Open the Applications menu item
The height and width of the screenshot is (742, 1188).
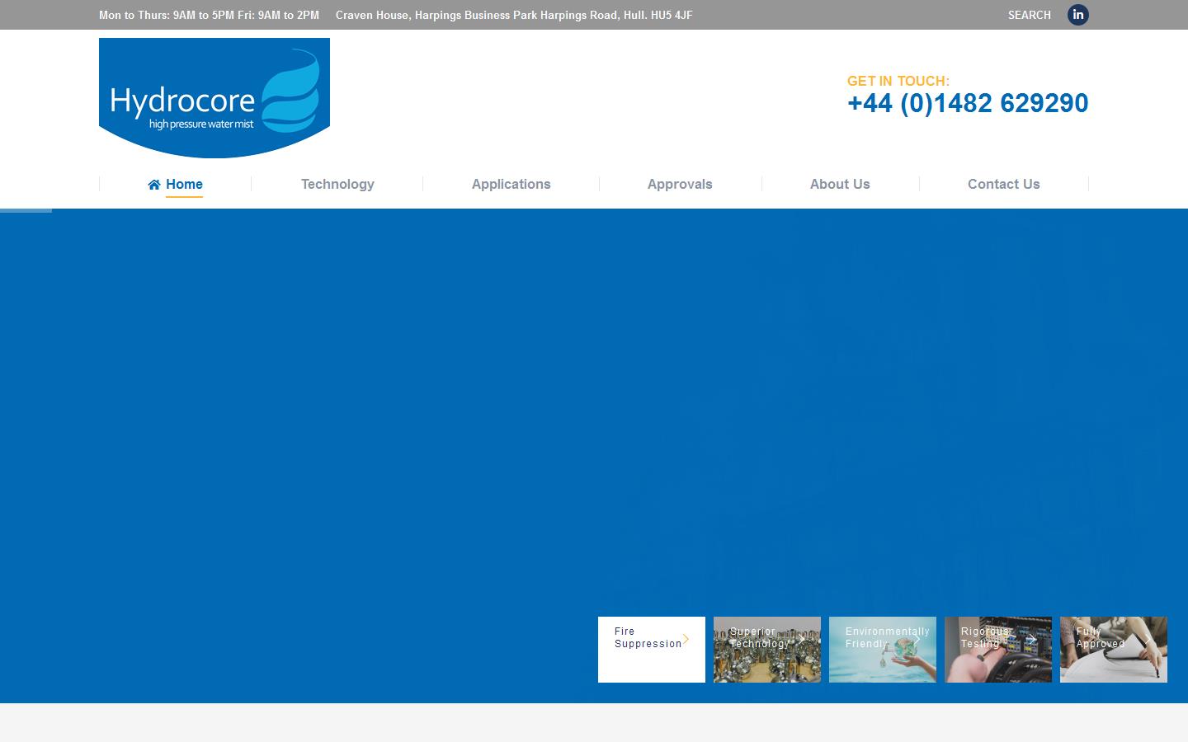(511, 184)
